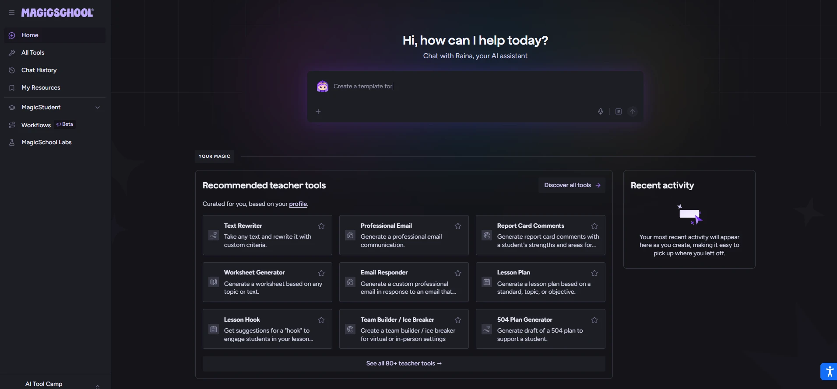Open the prompt library icon beside microphone

click(x=619, y=111)
